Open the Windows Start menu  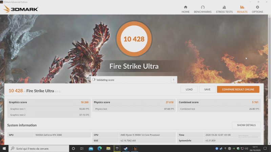pos(4,148)
